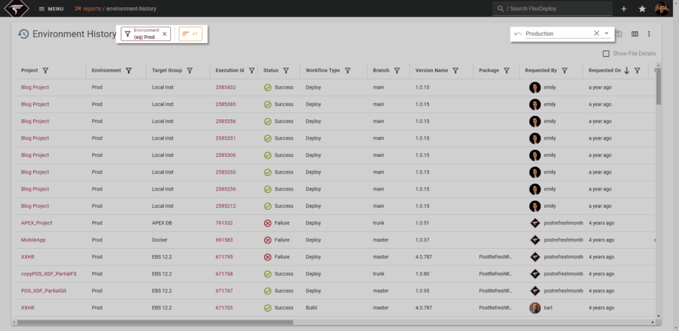Filter the Version Name column
The image size is (679, 331).
[456, 70]
